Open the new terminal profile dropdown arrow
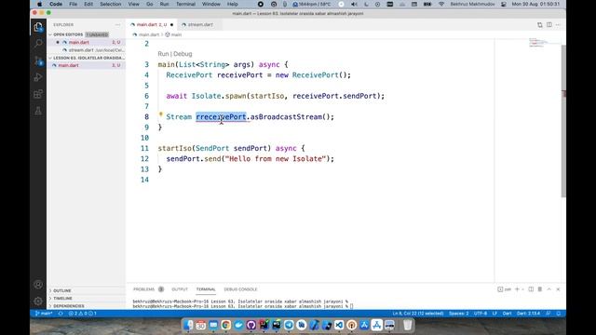Image resolution: width=596 pixels, height=335 pixels. click(x=522, y=289)
